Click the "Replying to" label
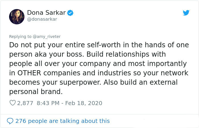This screenshot has height=128, width=199. click(20, 37)
